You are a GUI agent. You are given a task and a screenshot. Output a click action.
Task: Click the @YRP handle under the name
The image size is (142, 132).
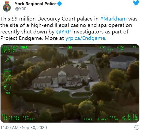[21, 9]
